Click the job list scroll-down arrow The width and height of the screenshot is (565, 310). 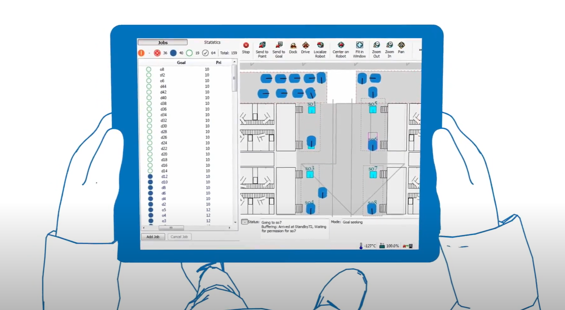click(x=235, y=222)
